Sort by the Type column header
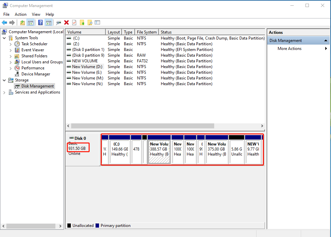The image size is (331, 237). pos(128,32)
